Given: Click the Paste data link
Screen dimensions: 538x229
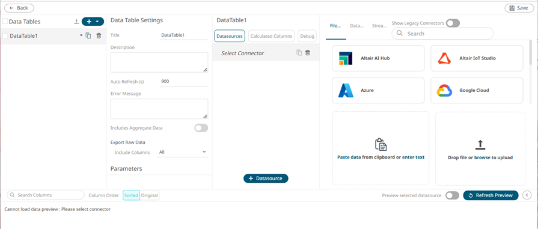Looking at the screenshot, I should tap(349, 157).
